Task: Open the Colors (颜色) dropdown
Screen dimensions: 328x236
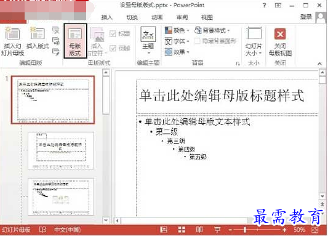Action: click(x=177, y=31)
